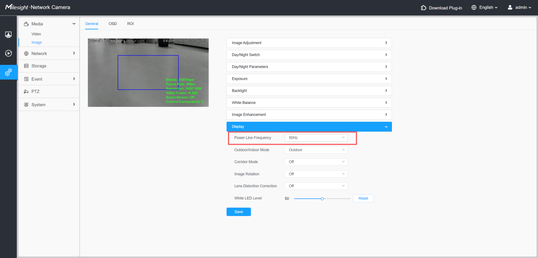Open the Playback icon in left sidebar

tap(8, 53)
